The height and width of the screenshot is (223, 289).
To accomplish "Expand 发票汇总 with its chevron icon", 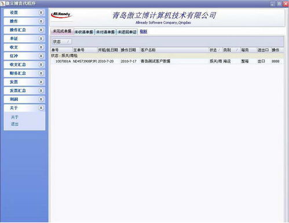I will click(x=41, y=90).
